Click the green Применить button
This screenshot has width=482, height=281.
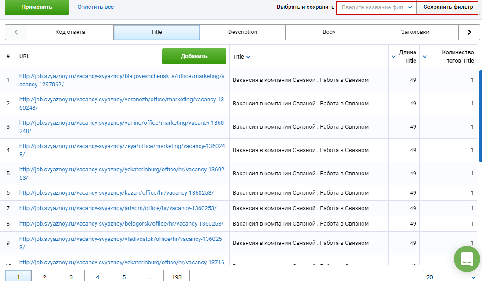pos(37,7)
